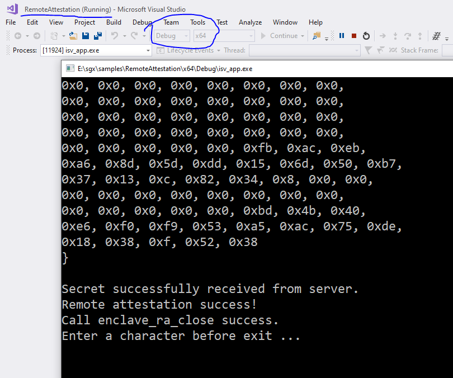Click the Step Into icon
Image resolution: width=453 pixels, height=378 pixels.
395,35
